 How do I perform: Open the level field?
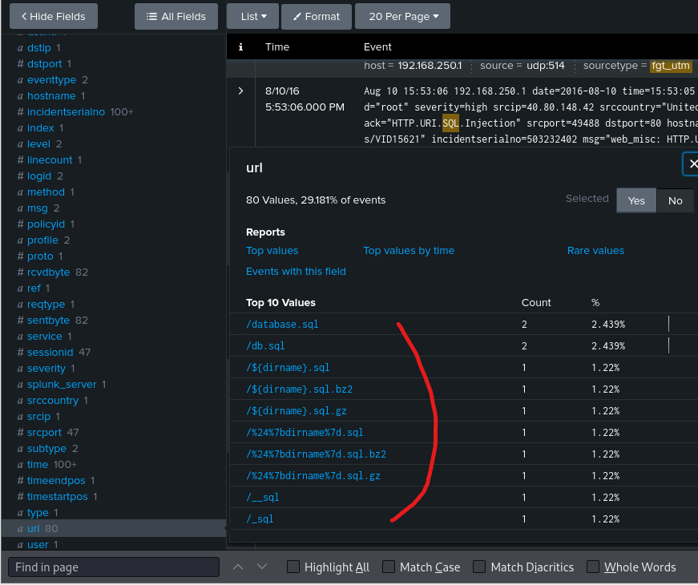[38, 143]
